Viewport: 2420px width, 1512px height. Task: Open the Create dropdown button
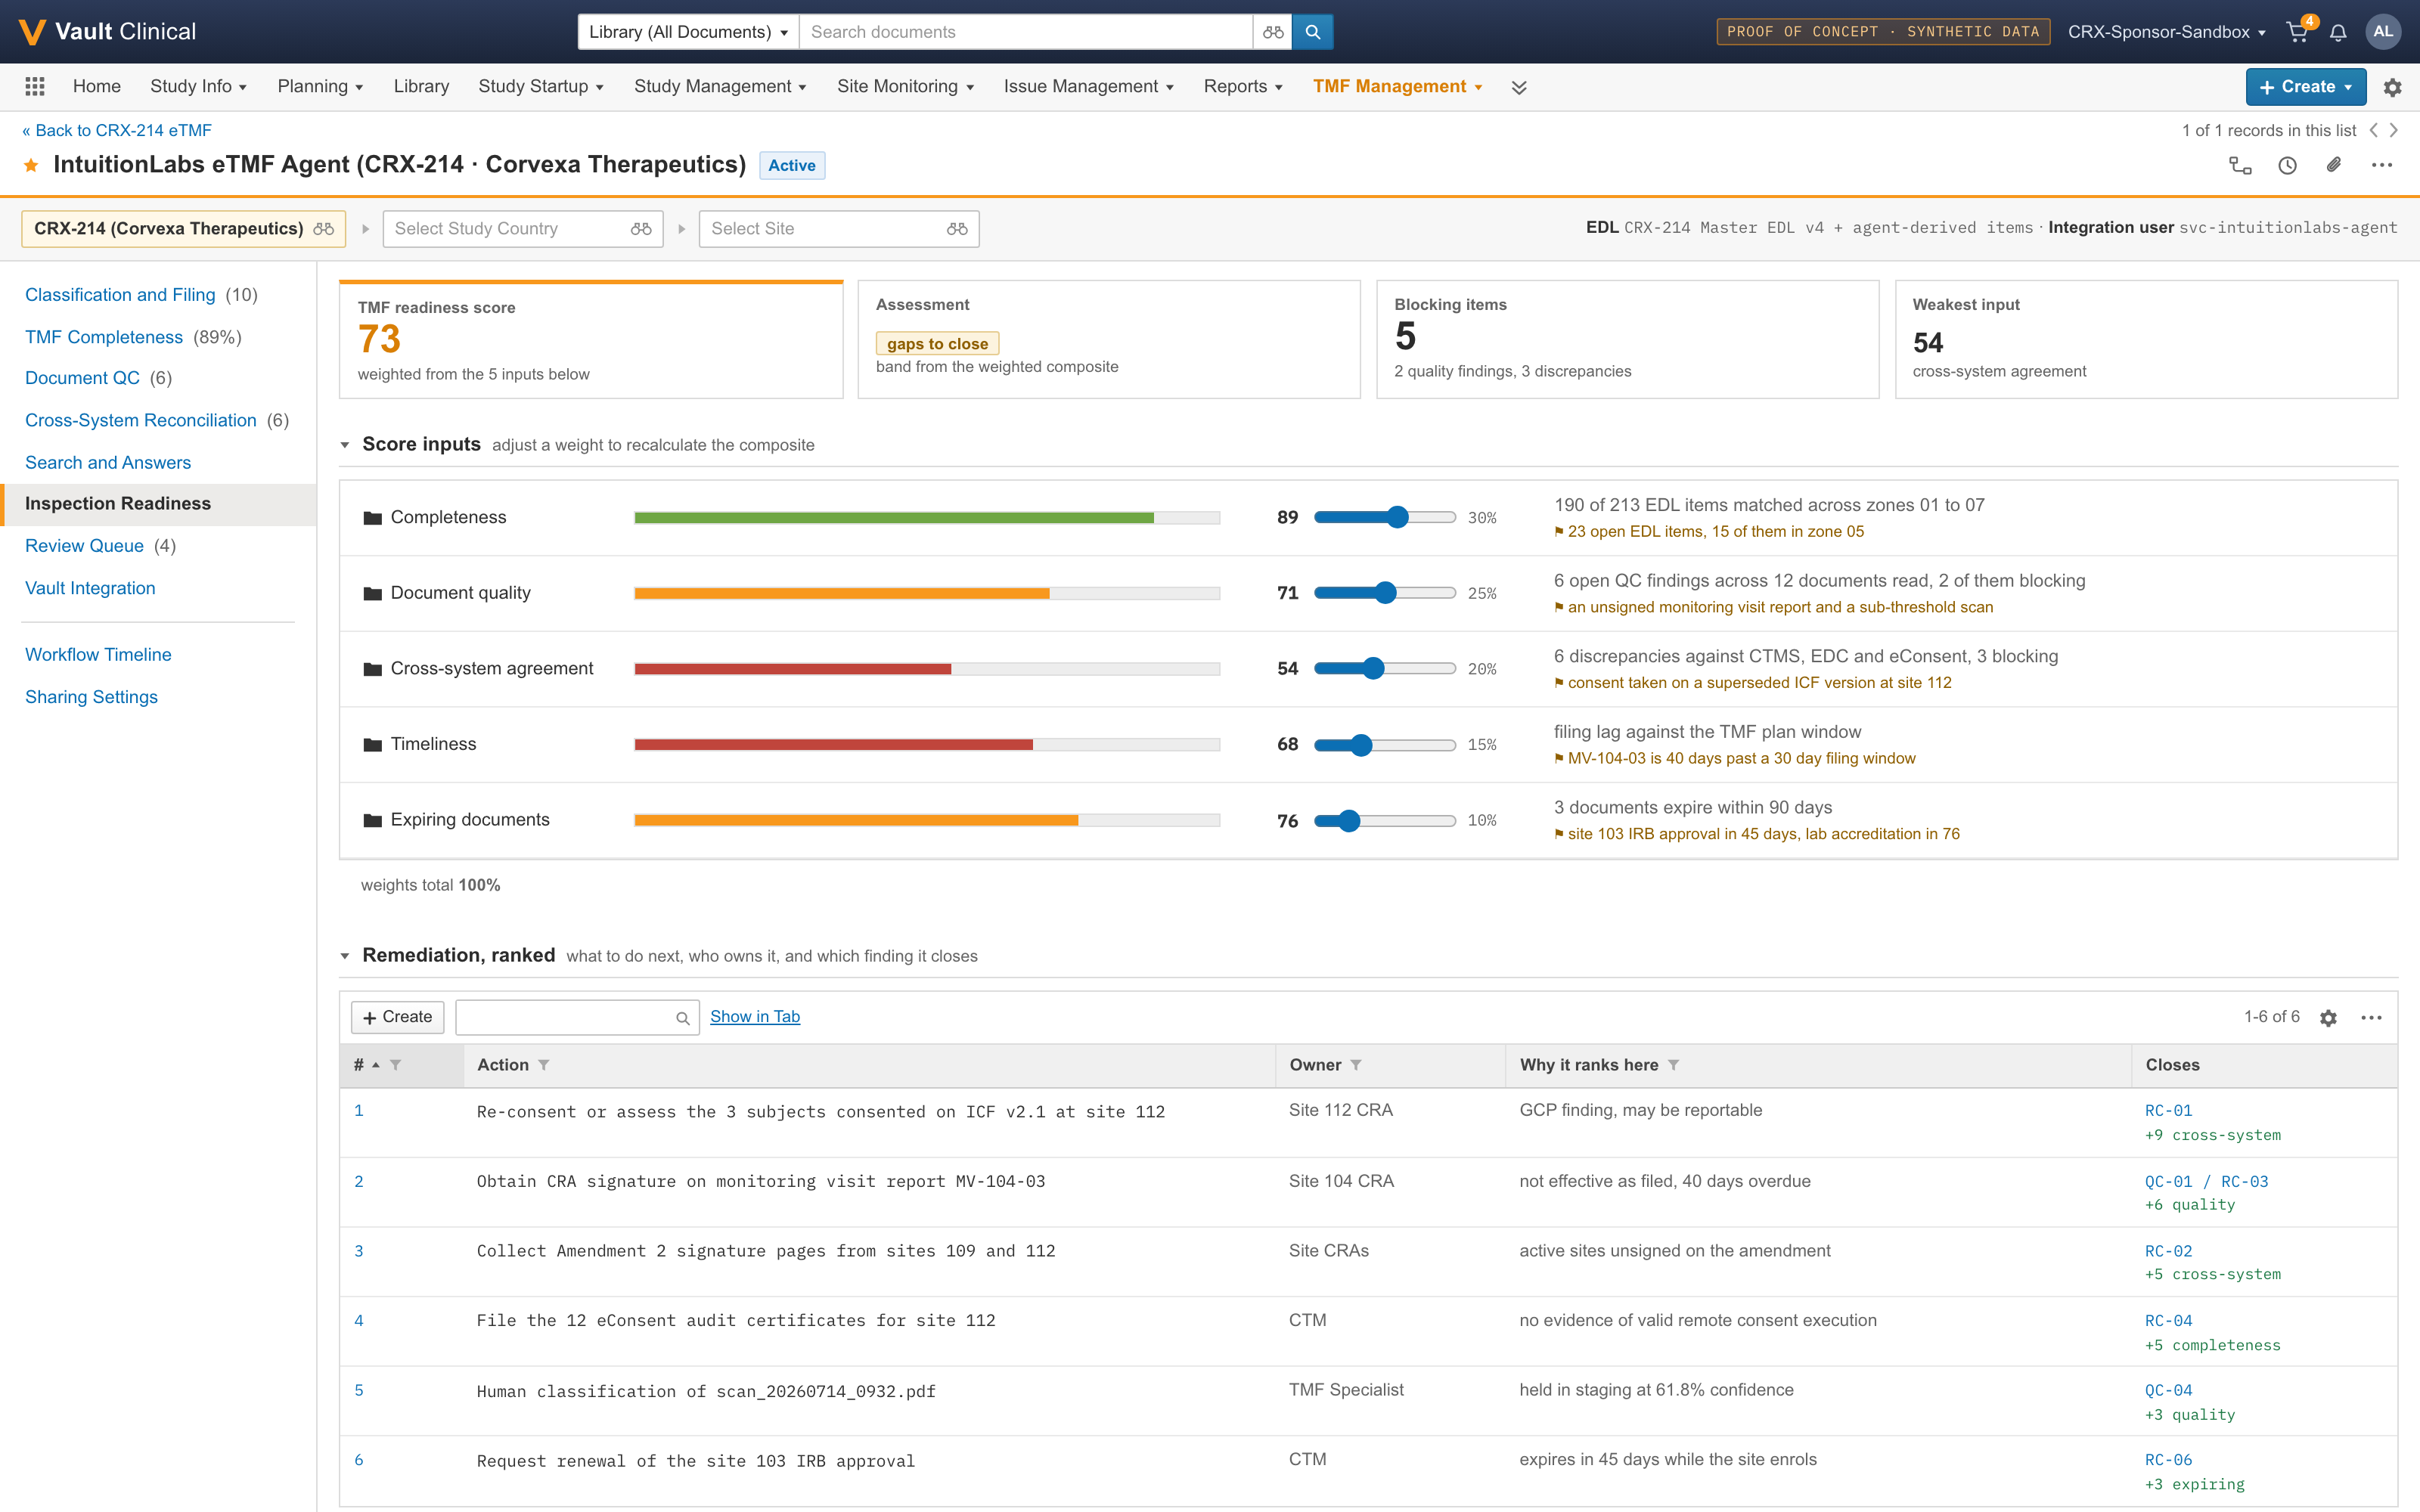click(x=2305, y=87)
